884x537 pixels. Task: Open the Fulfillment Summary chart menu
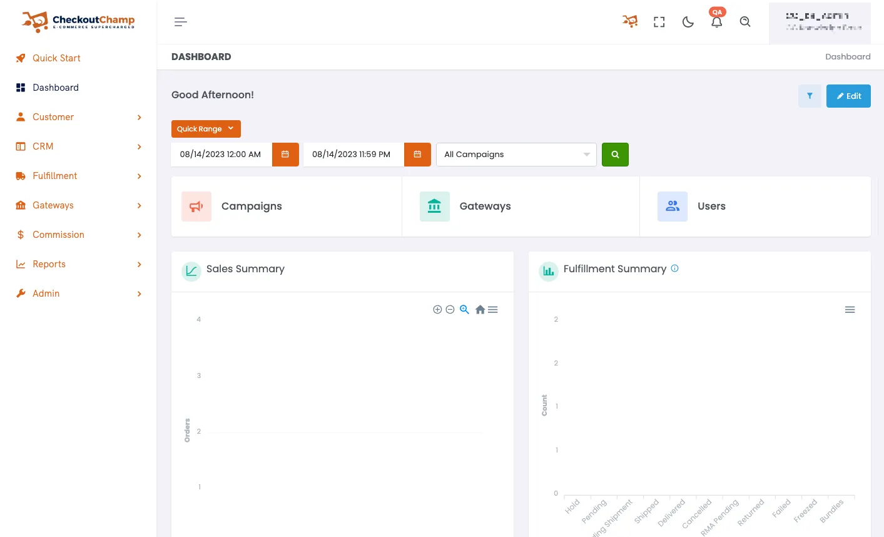[850, 309]
